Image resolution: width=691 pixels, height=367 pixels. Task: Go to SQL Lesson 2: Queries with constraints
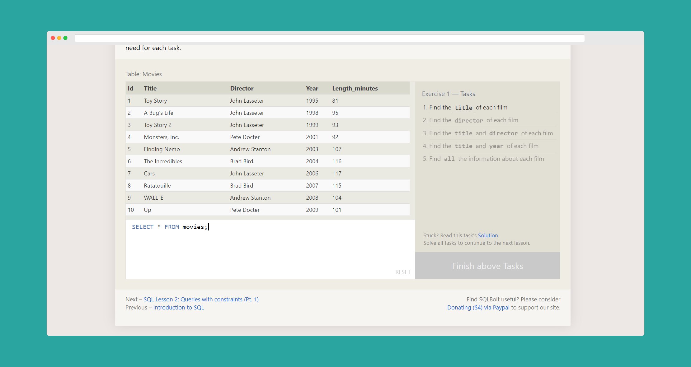pos(201,299)
